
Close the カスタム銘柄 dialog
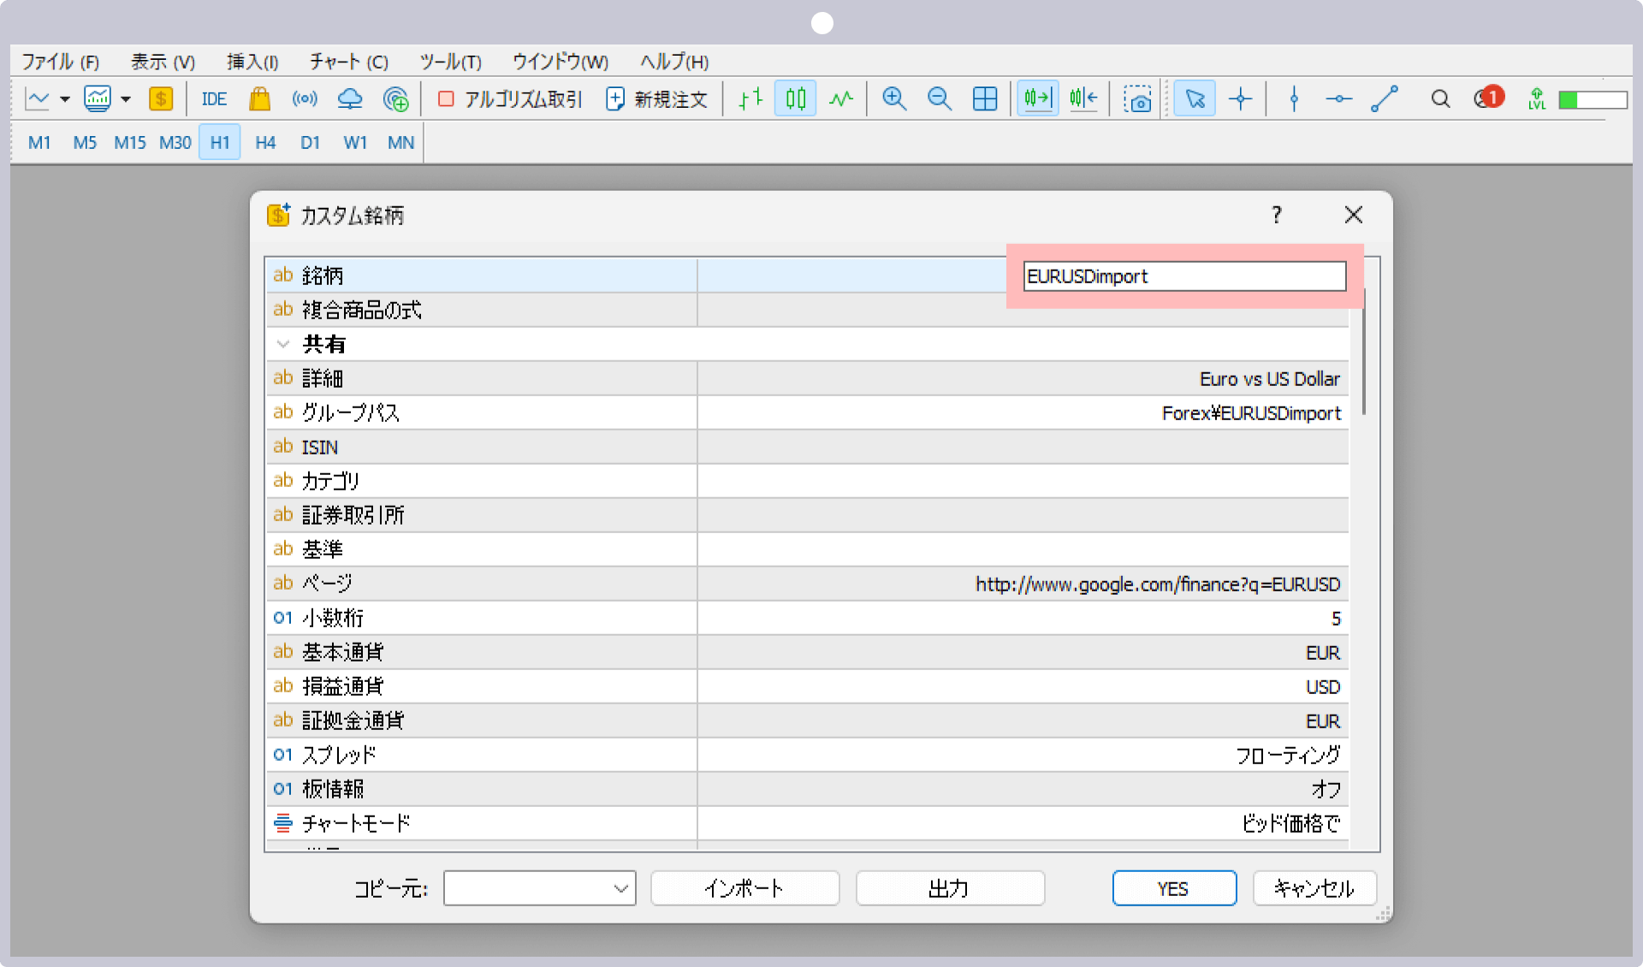1353,215
